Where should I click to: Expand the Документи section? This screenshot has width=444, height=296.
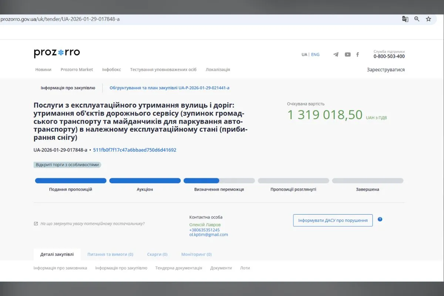click(221, 268)
